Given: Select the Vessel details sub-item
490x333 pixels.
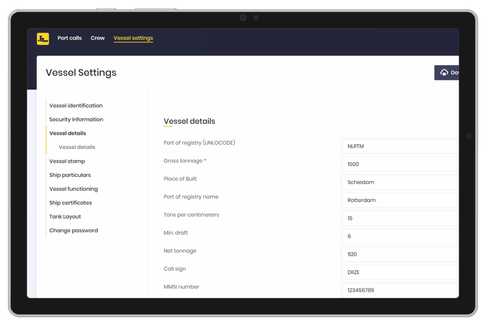Looking at the screenshot, I should coord(77,147).
